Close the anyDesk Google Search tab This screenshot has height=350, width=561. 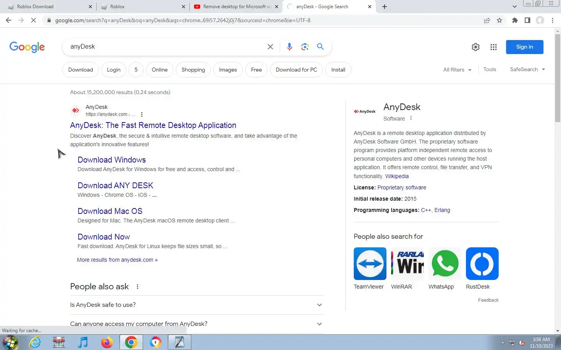coord(370,7)
